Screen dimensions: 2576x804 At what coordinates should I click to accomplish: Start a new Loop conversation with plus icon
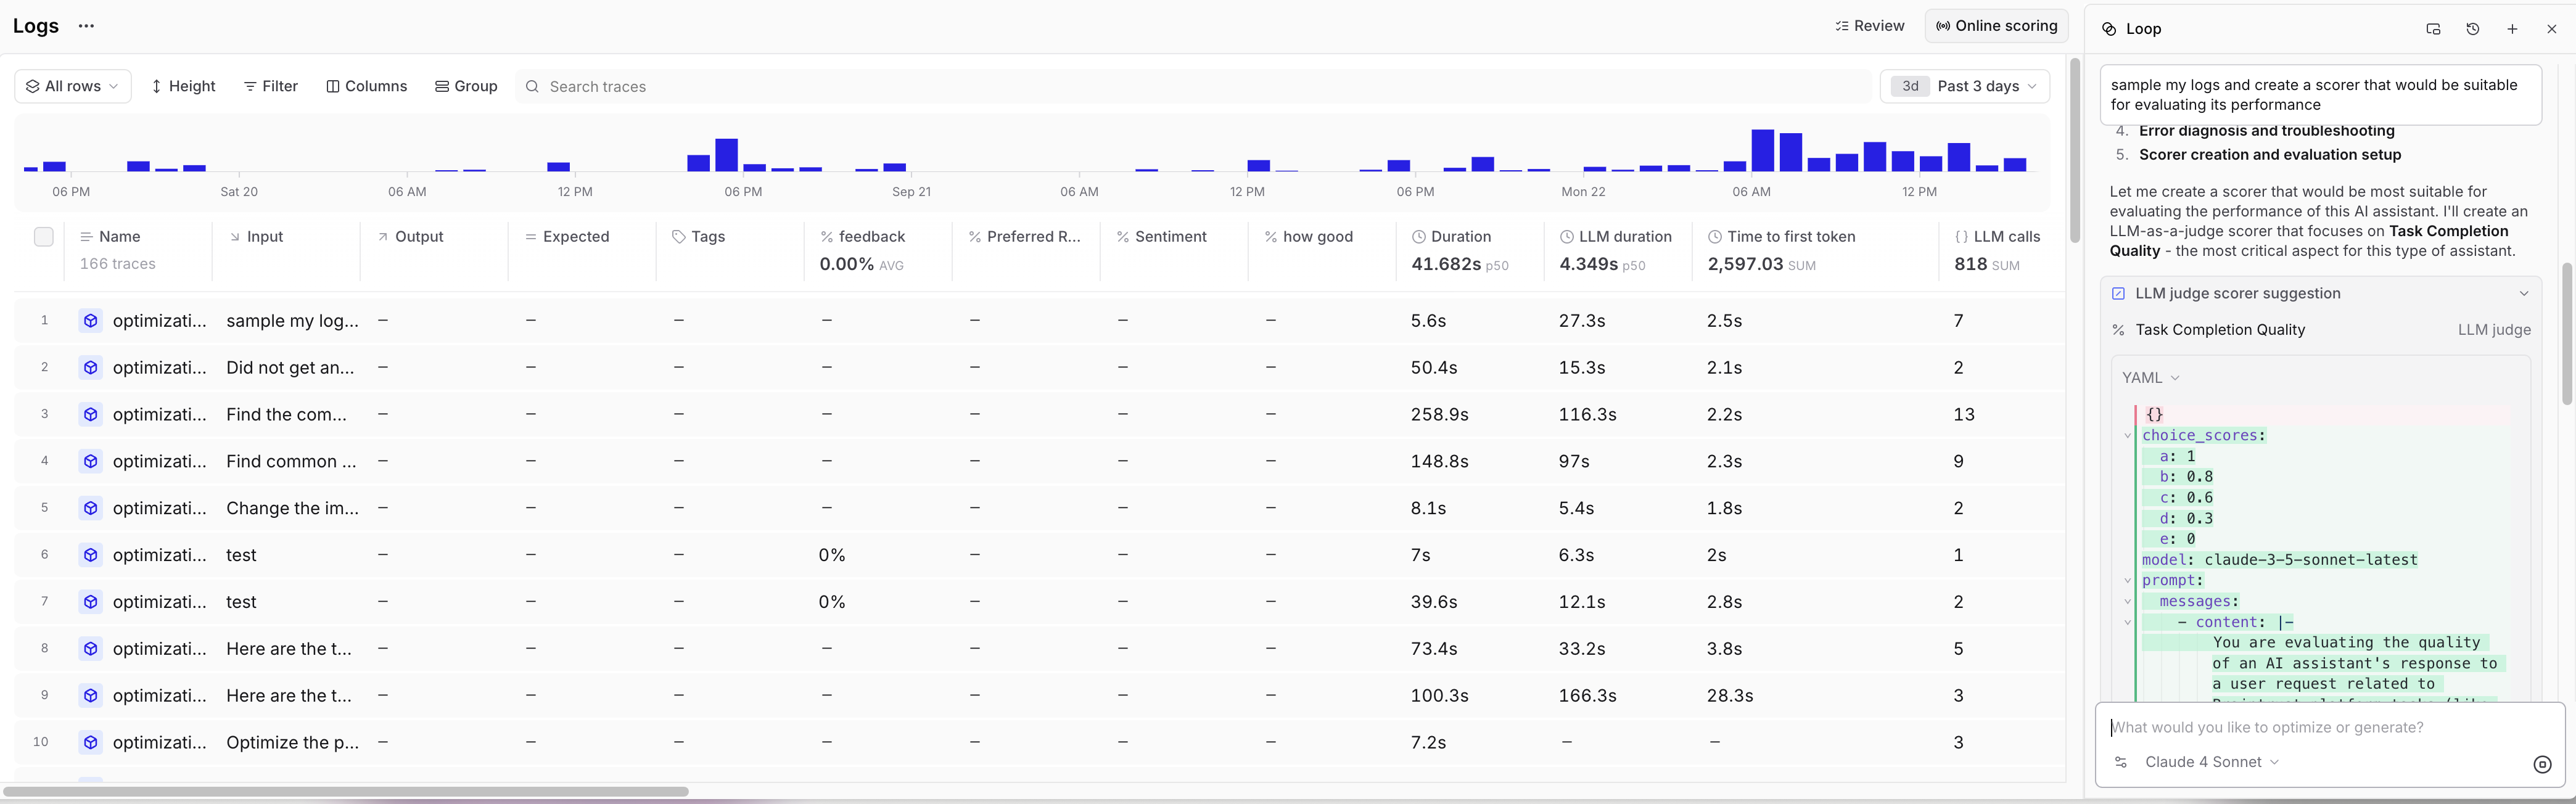coord(2512,29)
